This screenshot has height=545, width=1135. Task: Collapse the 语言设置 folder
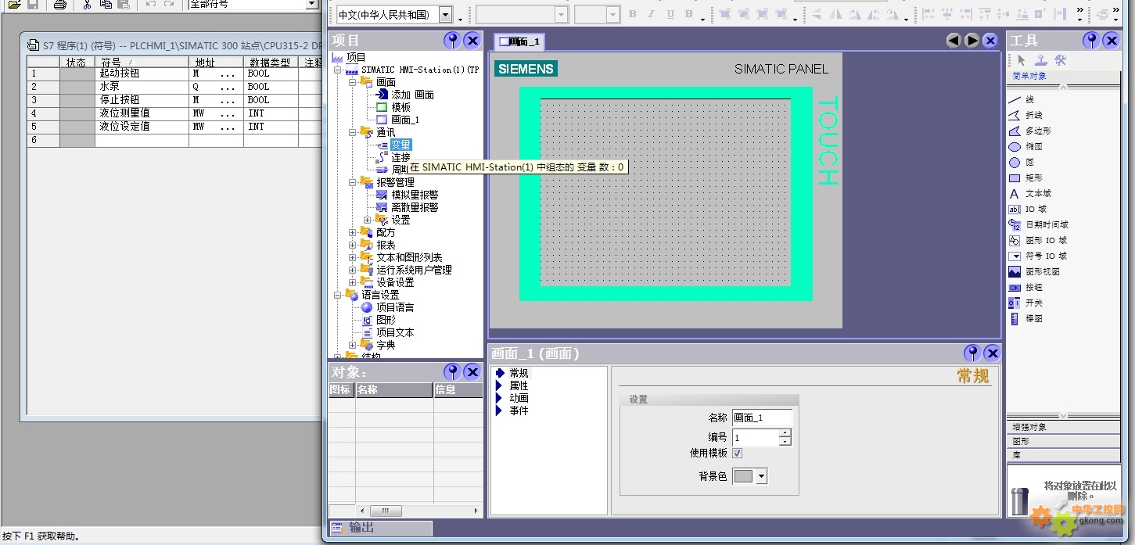337,295
